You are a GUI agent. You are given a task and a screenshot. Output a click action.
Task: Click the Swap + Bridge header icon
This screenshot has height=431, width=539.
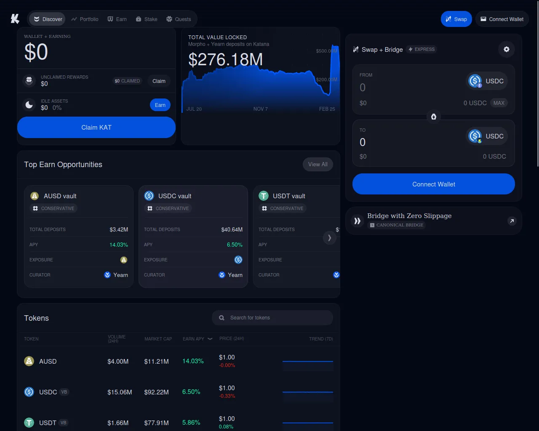[x=356, y=49]
